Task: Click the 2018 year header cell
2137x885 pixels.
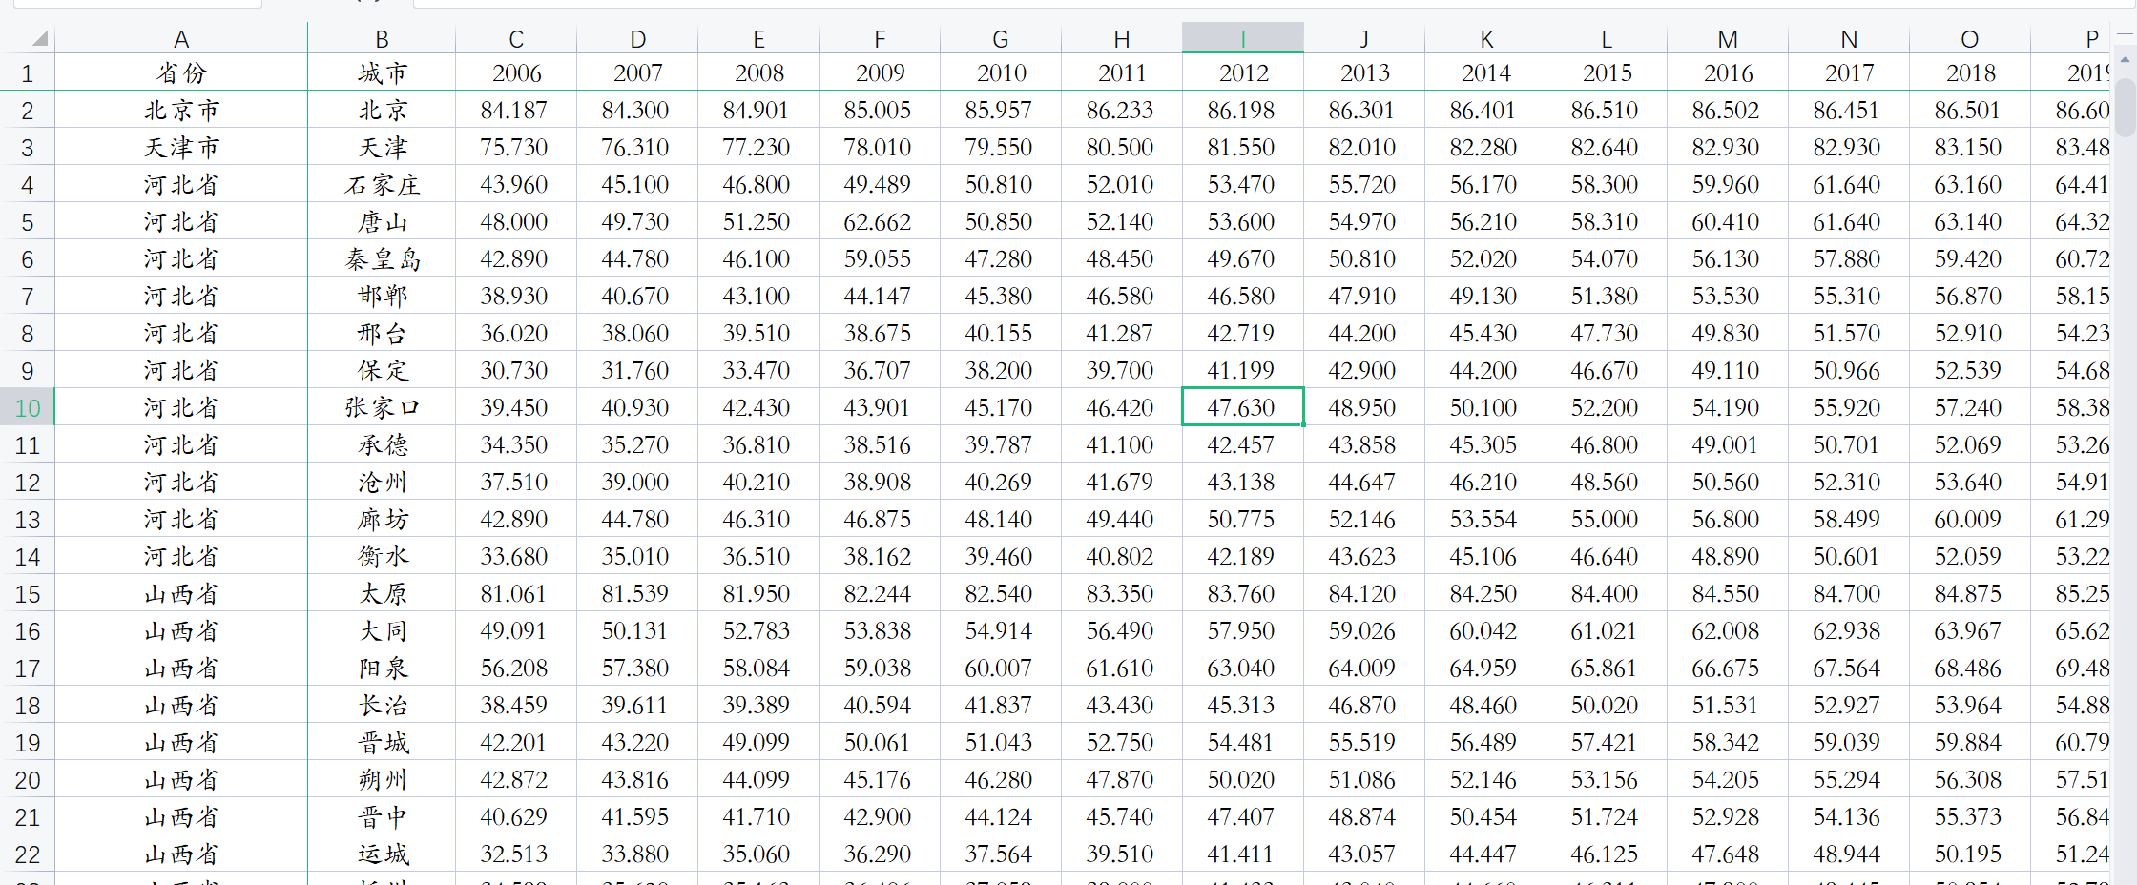Action: [x=1970, y=72]
